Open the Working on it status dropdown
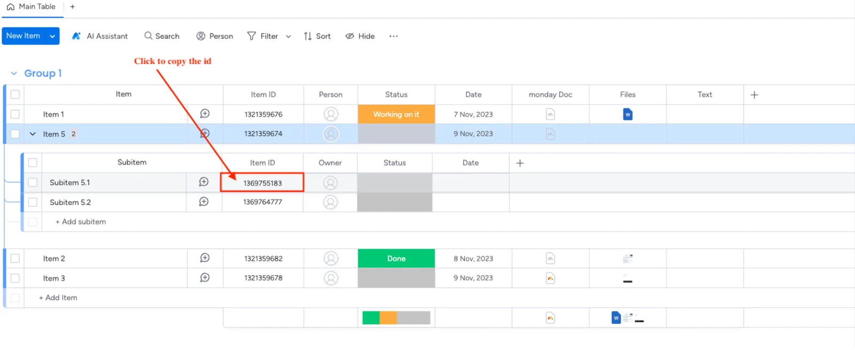 (397, 114)
